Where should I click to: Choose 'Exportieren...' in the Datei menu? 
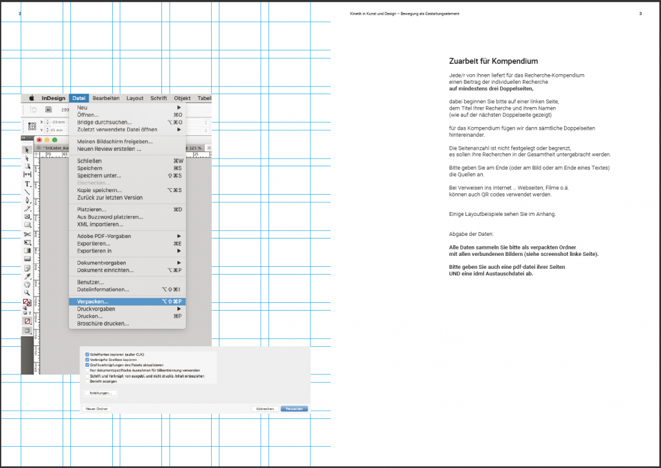point(127,243)
